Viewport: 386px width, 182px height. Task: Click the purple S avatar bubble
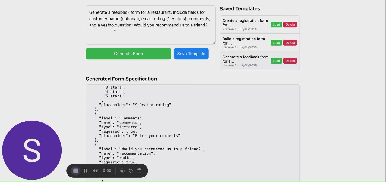pyautogui.click(x=32, y=150)
